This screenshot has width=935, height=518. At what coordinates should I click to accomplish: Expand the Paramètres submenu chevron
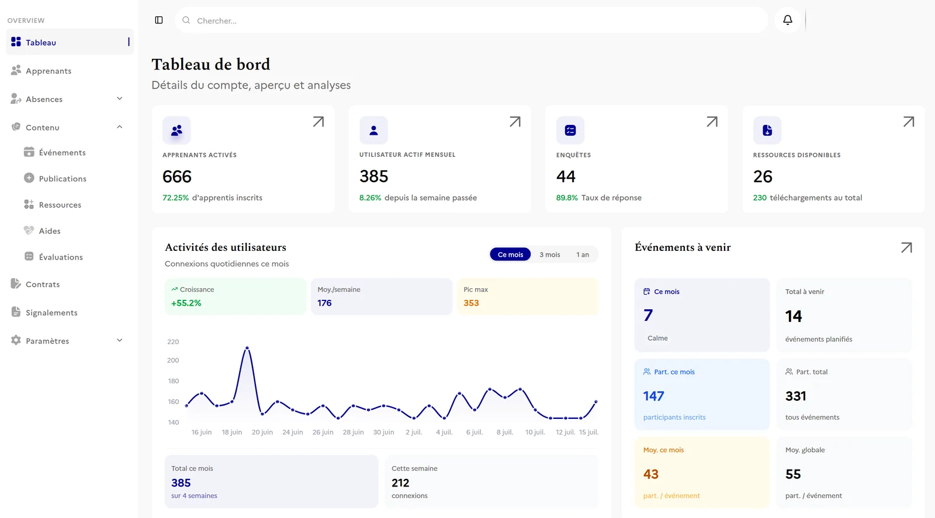[x=120, y=341]
